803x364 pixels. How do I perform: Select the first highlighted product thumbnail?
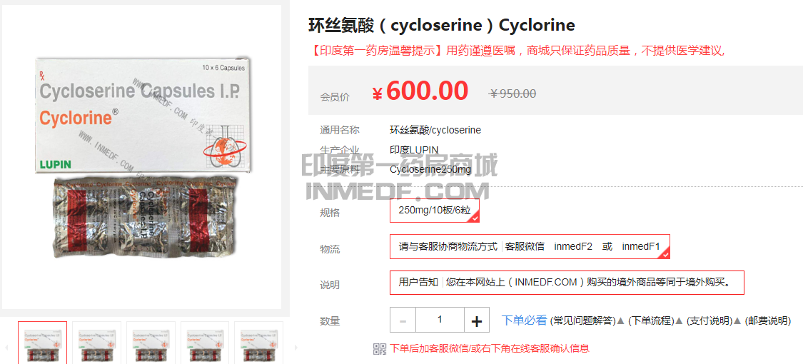click(43, 343)
